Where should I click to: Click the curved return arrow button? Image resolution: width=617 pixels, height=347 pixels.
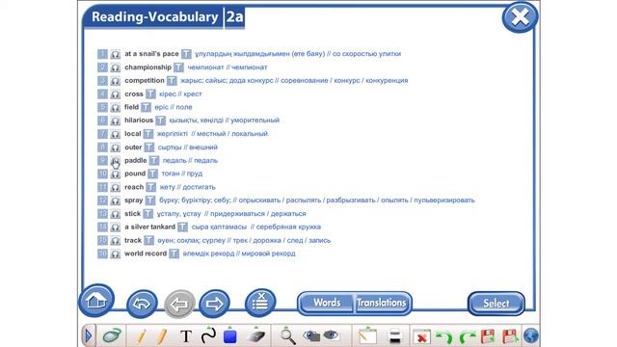142,304
